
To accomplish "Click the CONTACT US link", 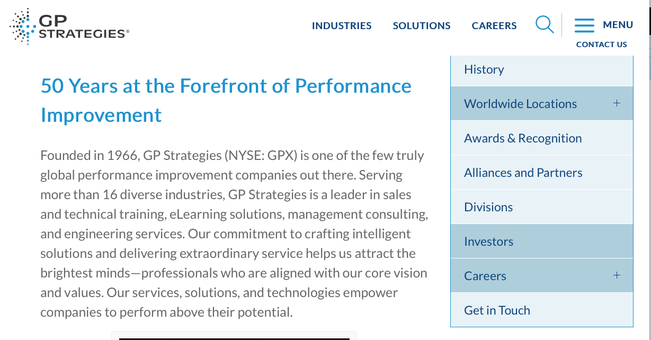I will pyautogui.click(x=601, y=44).
